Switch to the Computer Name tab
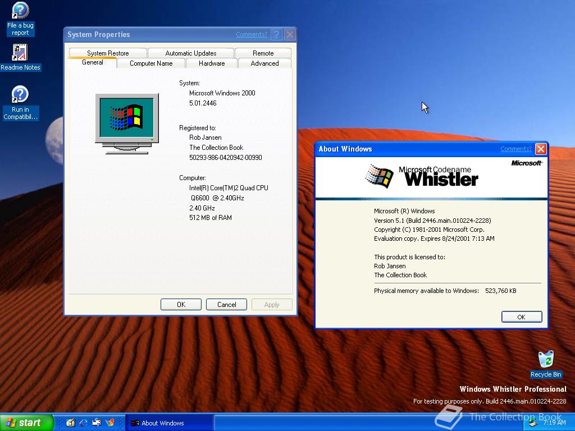 [x=151, y=63]
